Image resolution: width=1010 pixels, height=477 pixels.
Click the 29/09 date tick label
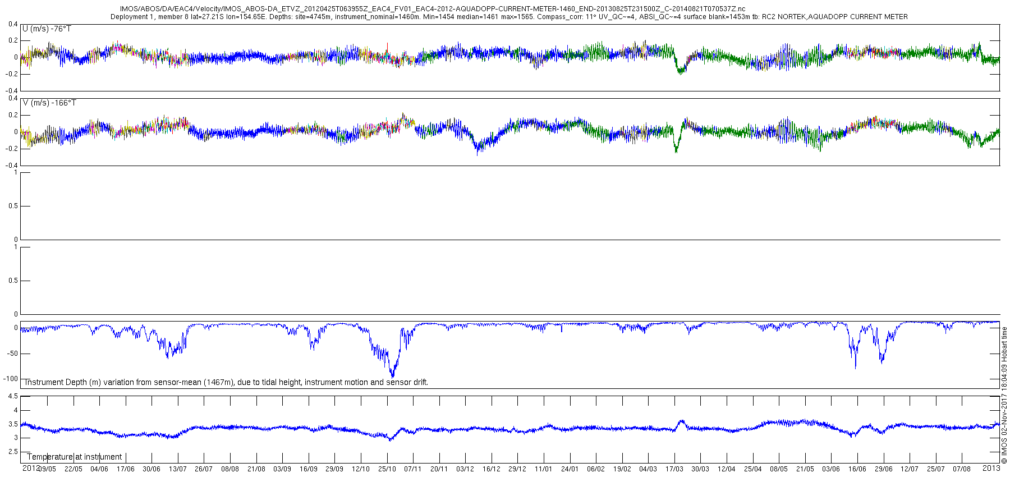coord(334,469)
